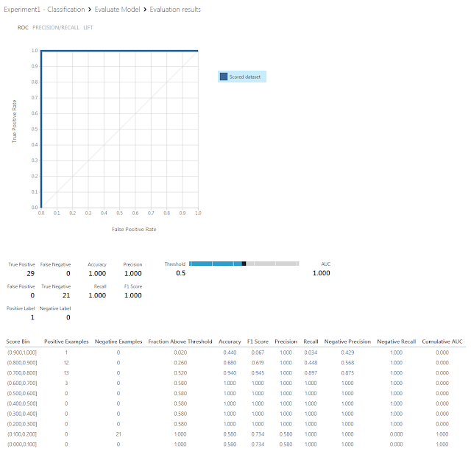Viewport: 471px width, 449px height.
Task: Click the gray part of Threshold bar
Action: click(x=272, y=263)
